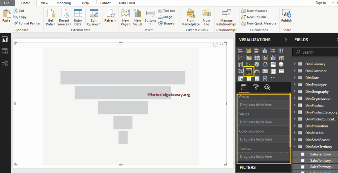
Task: Select the Area chart visual
Action: point(249,58)
